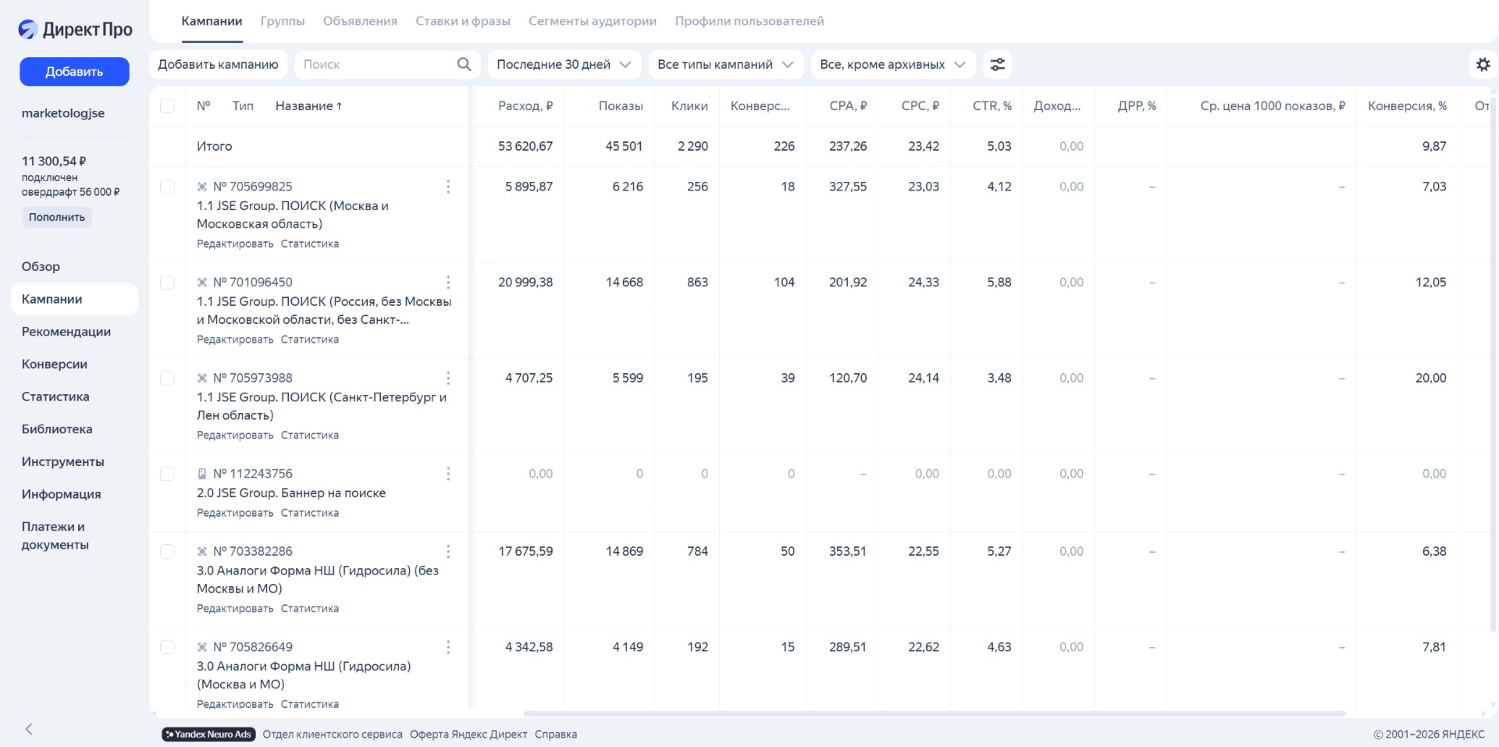The image size is (1499, 747).
Task: Click the horizontal table scrollbar
Action: (x=934, y=713)
